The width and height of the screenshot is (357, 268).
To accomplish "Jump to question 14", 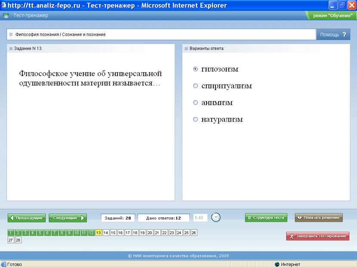I will (106, 233).
